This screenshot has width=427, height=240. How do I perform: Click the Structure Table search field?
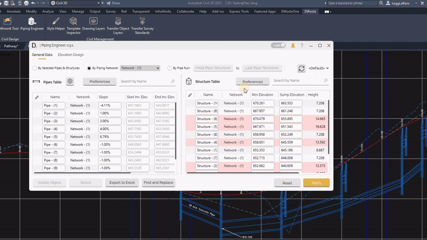point(298,81)
